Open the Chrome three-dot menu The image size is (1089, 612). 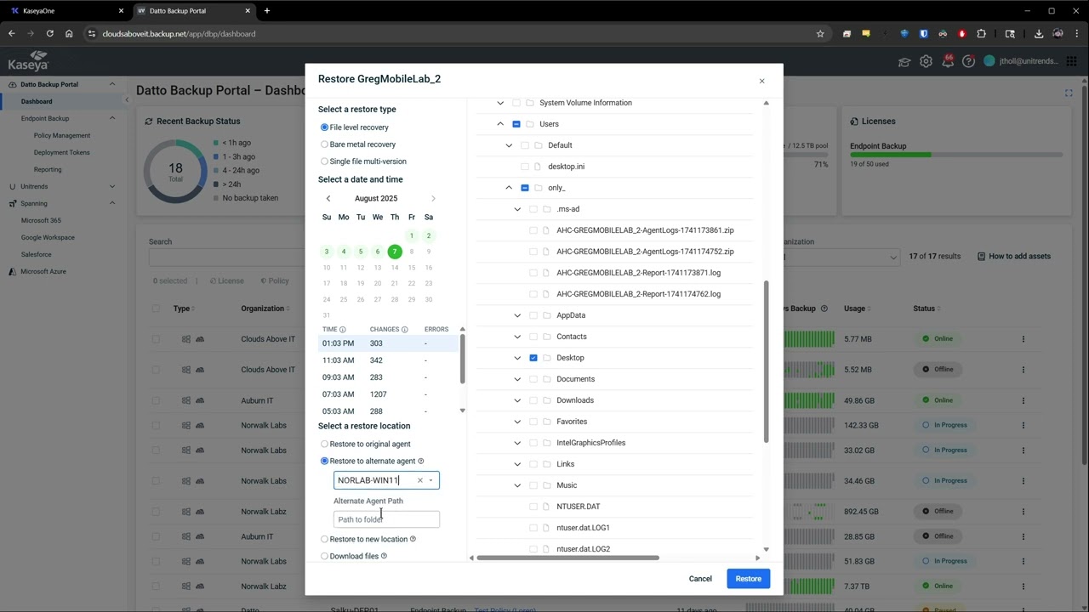pos(1078,34)
